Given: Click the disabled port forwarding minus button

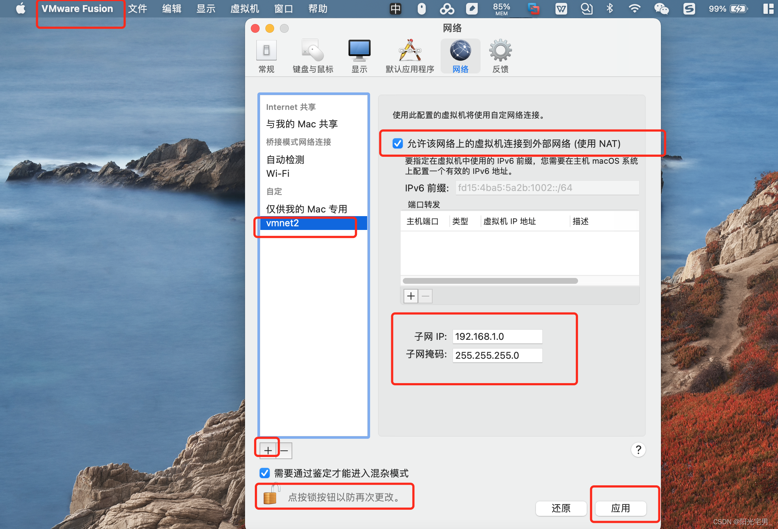Looking at the screenshot, I should coord(425,296).
